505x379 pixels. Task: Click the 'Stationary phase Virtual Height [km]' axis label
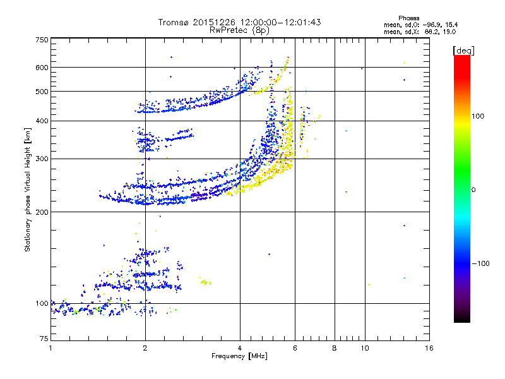(28, 189)
